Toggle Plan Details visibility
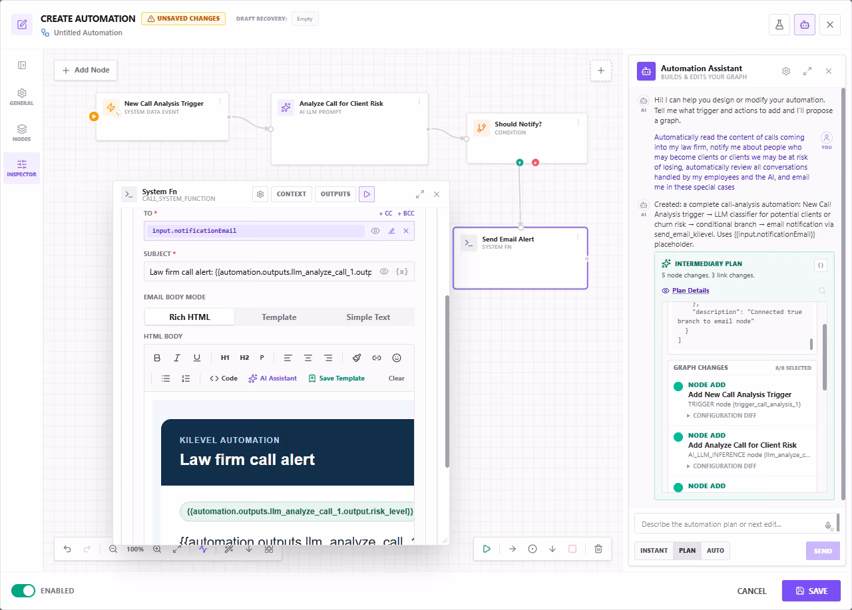The image size is (852, 610). pyautogui.click(x=685, y=291)
